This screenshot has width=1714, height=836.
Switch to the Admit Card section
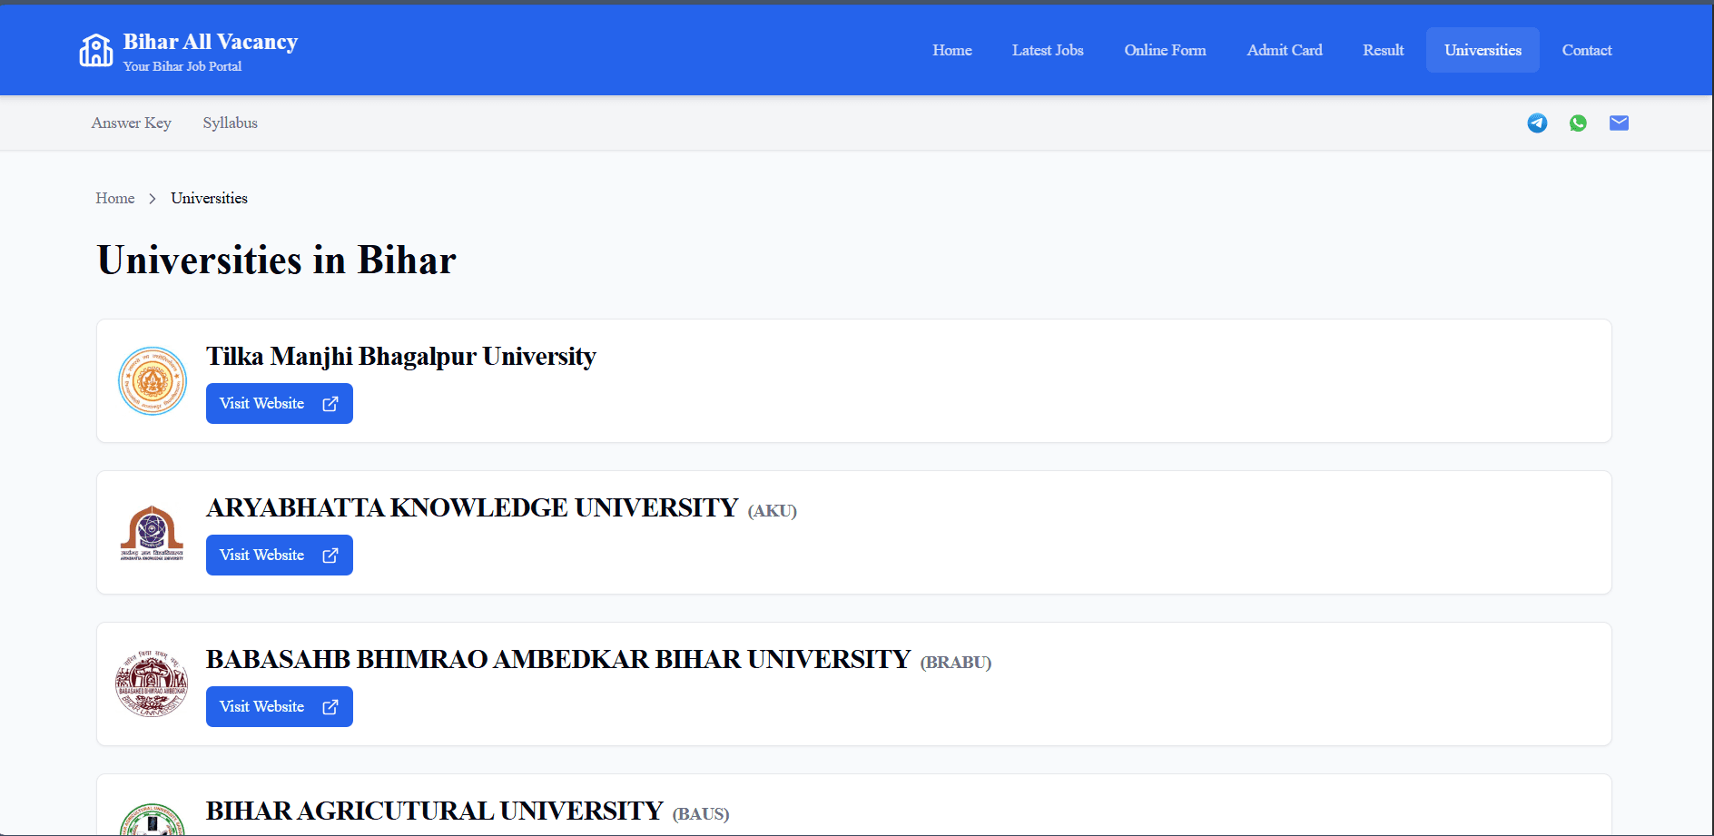click(1285, 50)
